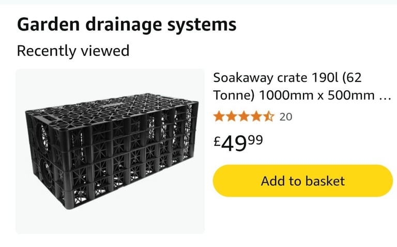Click the Recently viewed subheading
This screenshot has height=247, width=397.
(73, 51)
